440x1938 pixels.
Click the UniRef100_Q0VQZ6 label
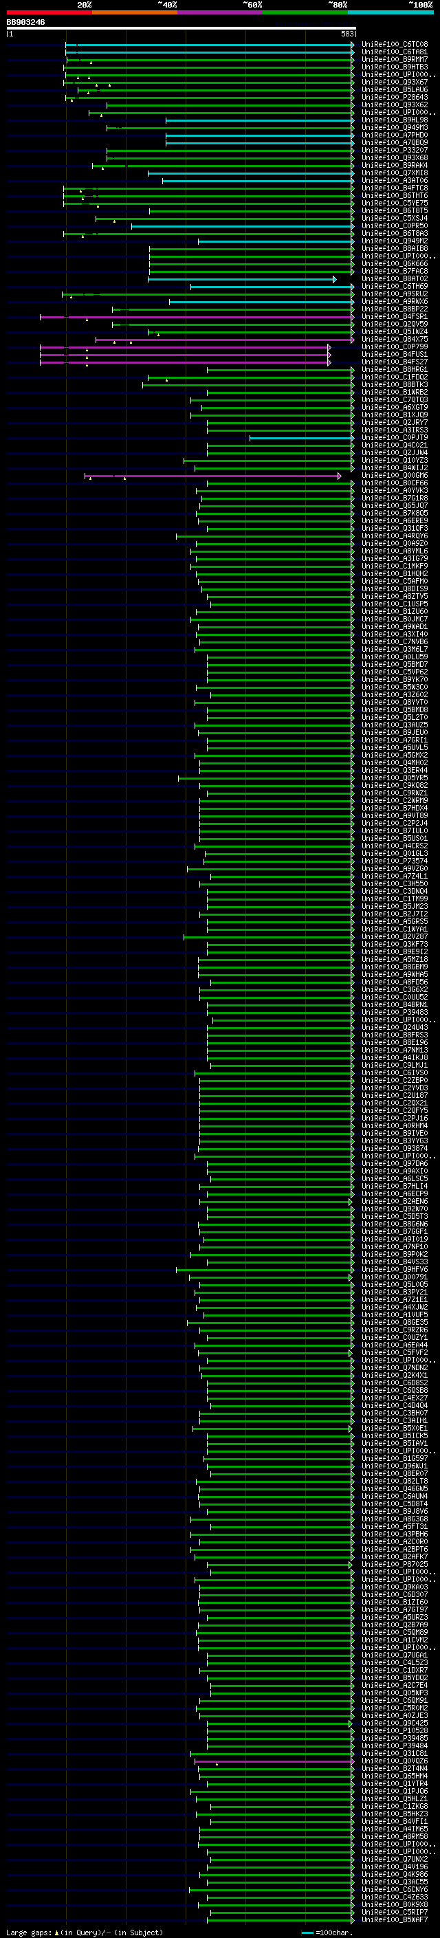point(394,1761)
